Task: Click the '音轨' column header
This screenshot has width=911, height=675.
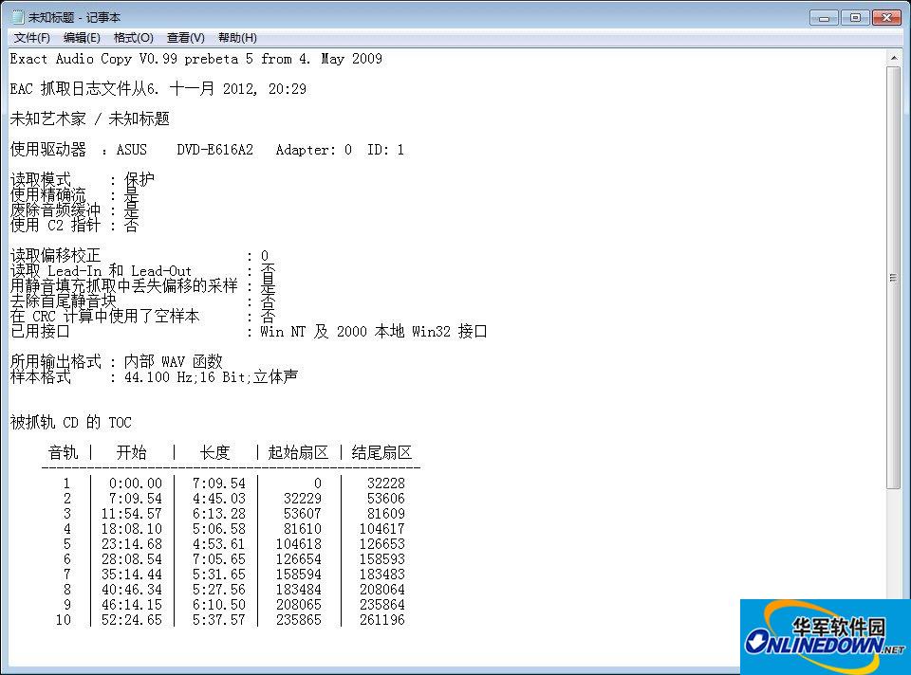Action: [63, 452]
